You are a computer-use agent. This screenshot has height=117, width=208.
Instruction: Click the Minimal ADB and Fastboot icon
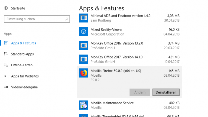click(84, 18)
